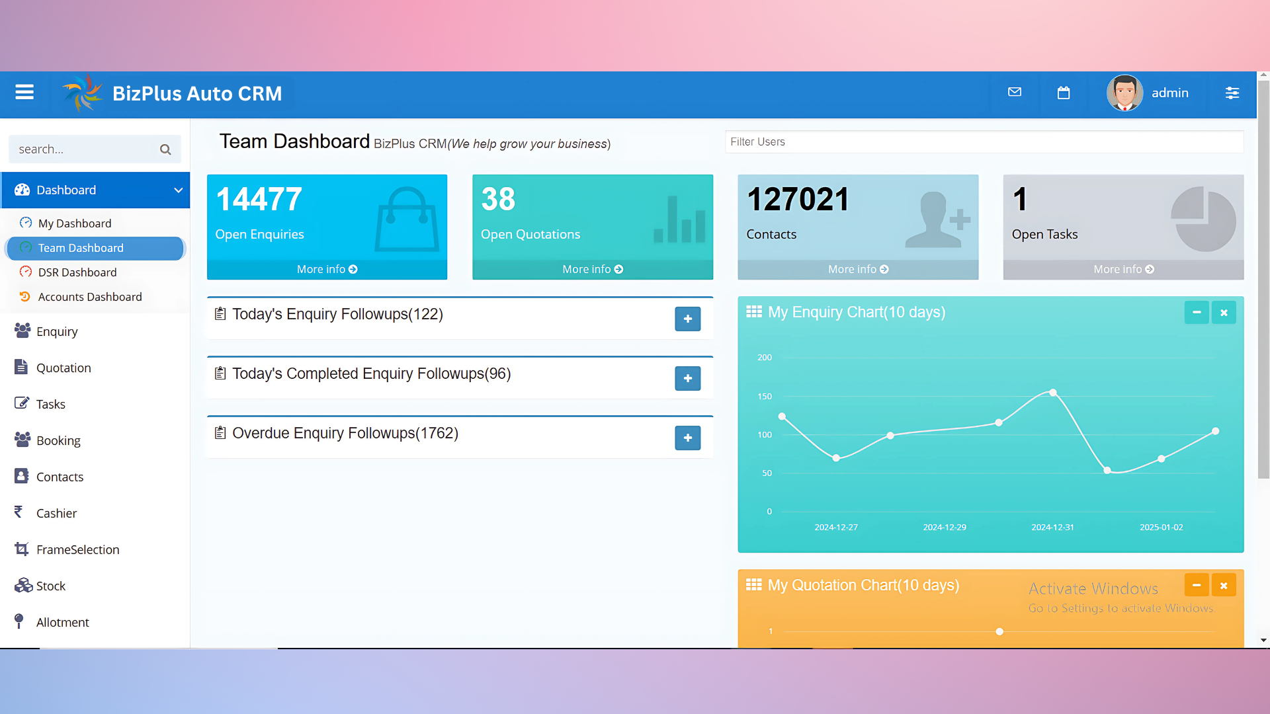Viewport: 1270px width, 714px height.
Task: Click the admin username label
Action: tap(1170, 93)
